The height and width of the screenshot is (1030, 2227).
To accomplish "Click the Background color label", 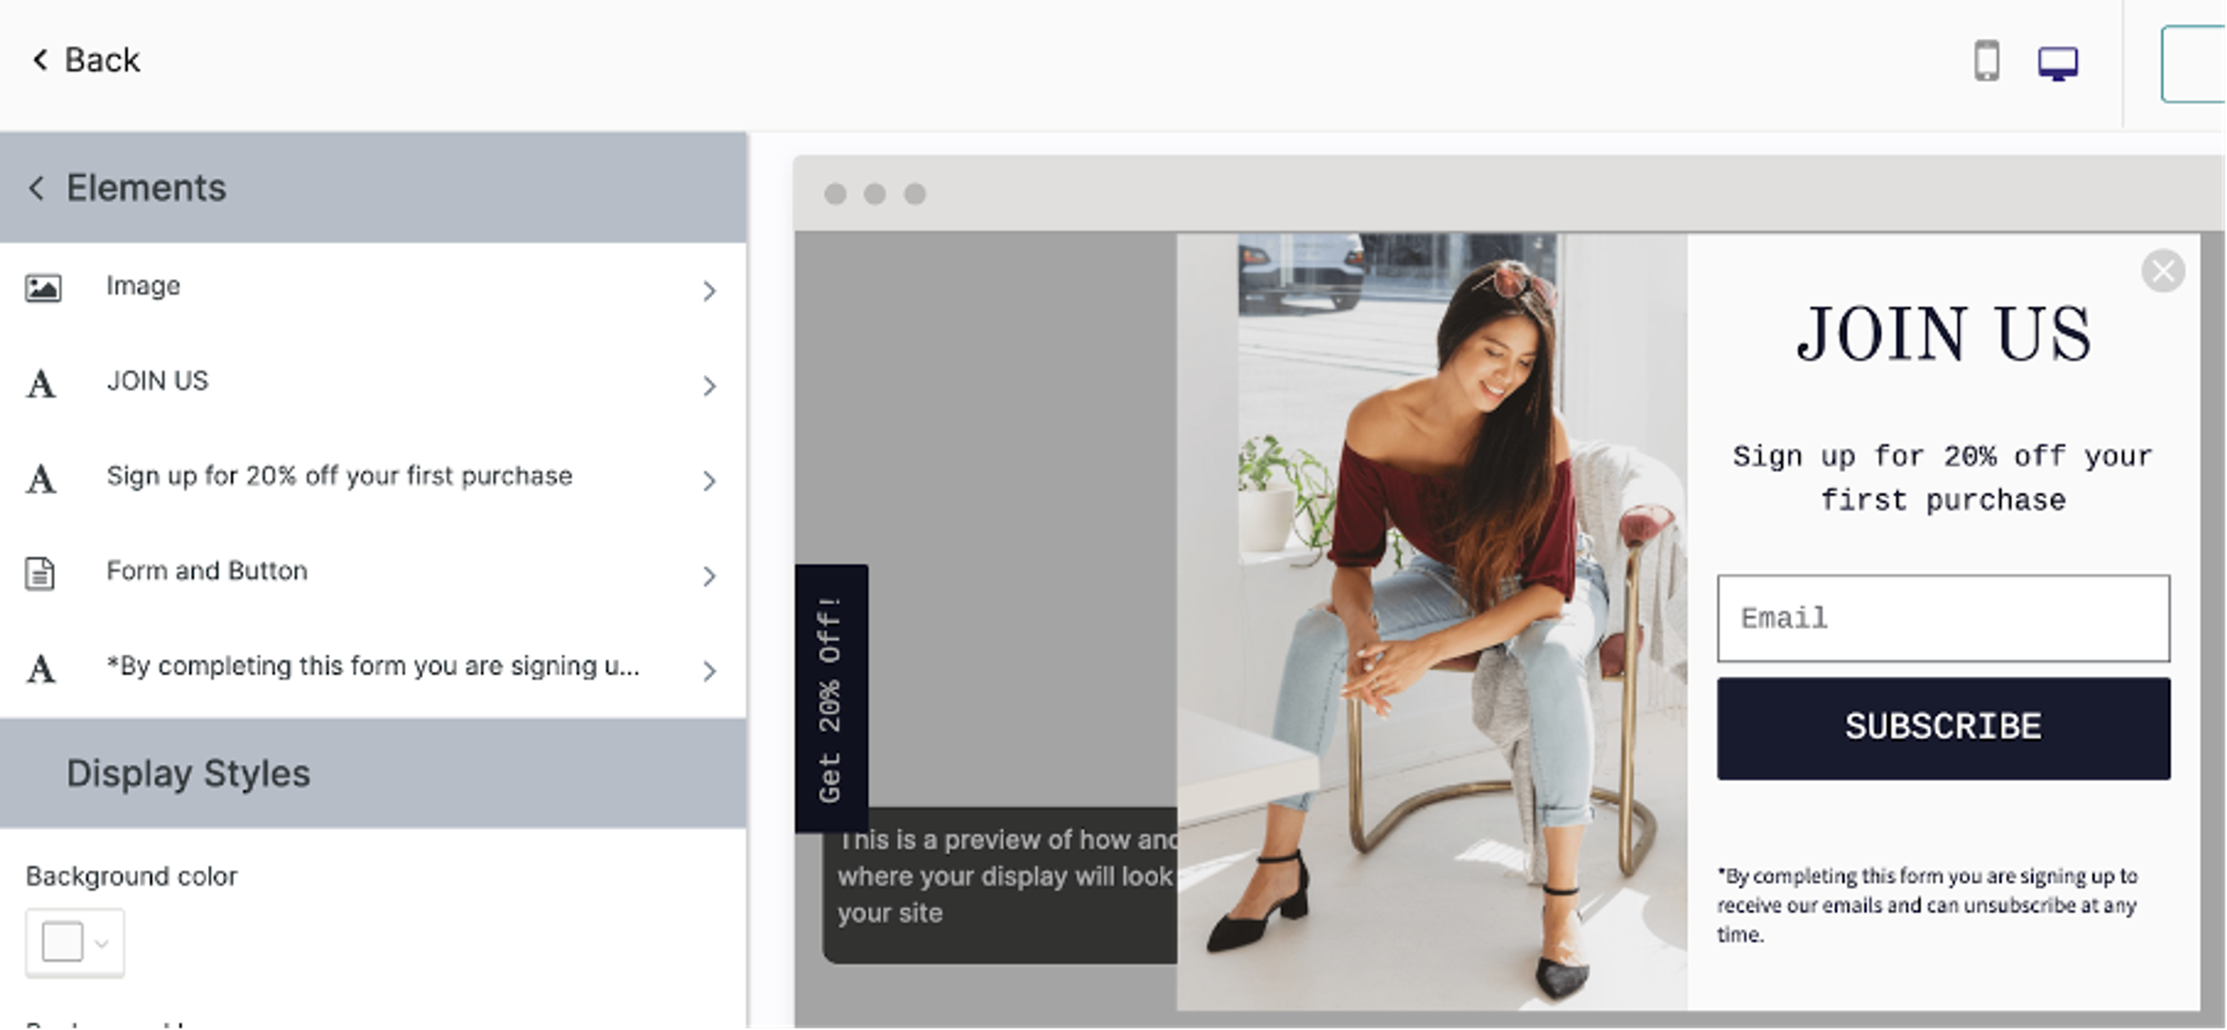I will coord(132,876).
